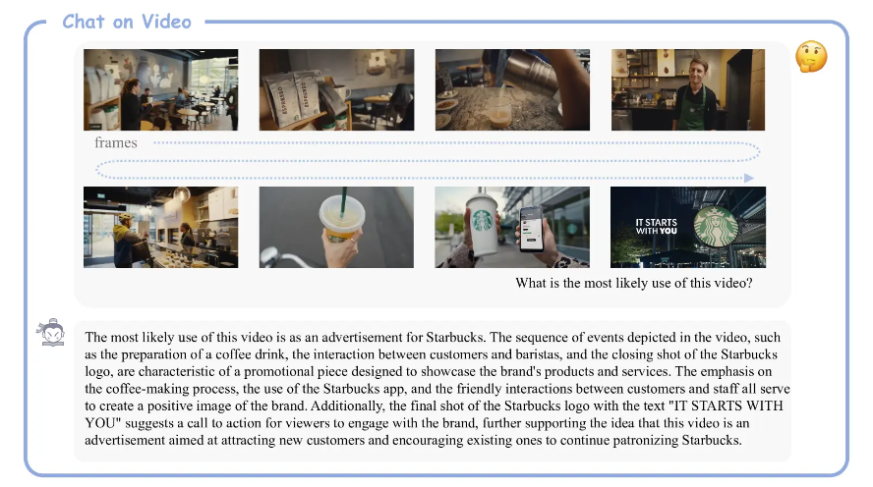Image resolution: width=873 pixels, height=487 pixels.
Task: Click the question 'What is the most likely use'
Action: pos(633,283)
